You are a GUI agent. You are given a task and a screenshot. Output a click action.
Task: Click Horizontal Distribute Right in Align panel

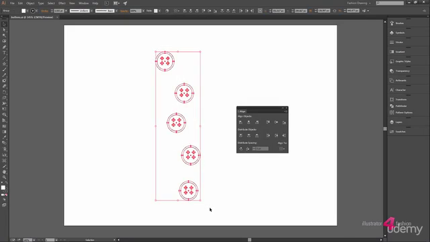[284, 135]
